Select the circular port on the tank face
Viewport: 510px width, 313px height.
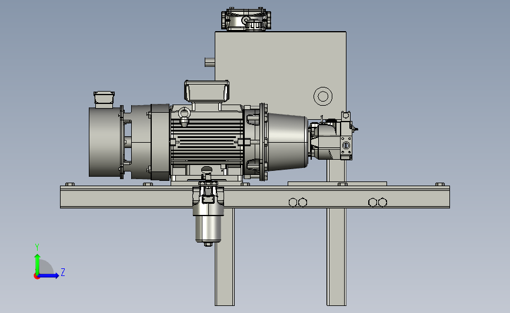point(323,96)
